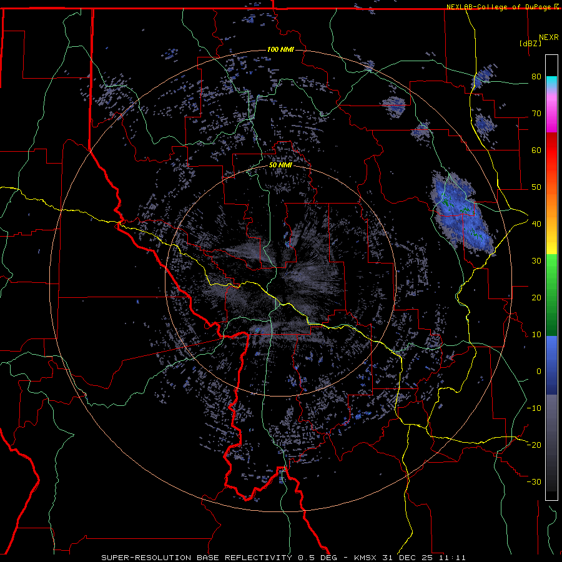Click the 0 dBZ scale value

pyautogui.click(x=539, y=372)
